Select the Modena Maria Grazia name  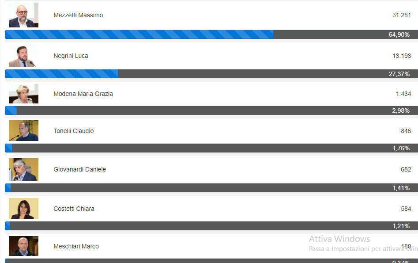(x=83, y=94)
